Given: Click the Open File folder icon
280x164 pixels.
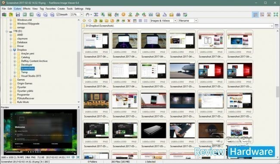Looking at the screenshot, I should click(11, 15).
